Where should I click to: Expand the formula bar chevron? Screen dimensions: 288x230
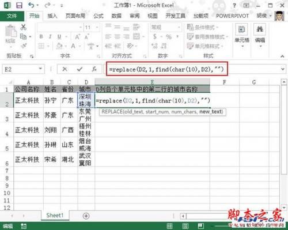coord(283,69)
